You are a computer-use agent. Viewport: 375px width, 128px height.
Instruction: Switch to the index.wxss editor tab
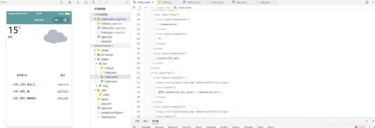point(193,2)
